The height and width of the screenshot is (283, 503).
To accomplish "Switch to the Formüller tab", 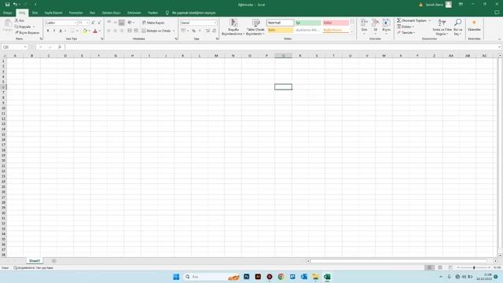I will click(x=76, y=13).
